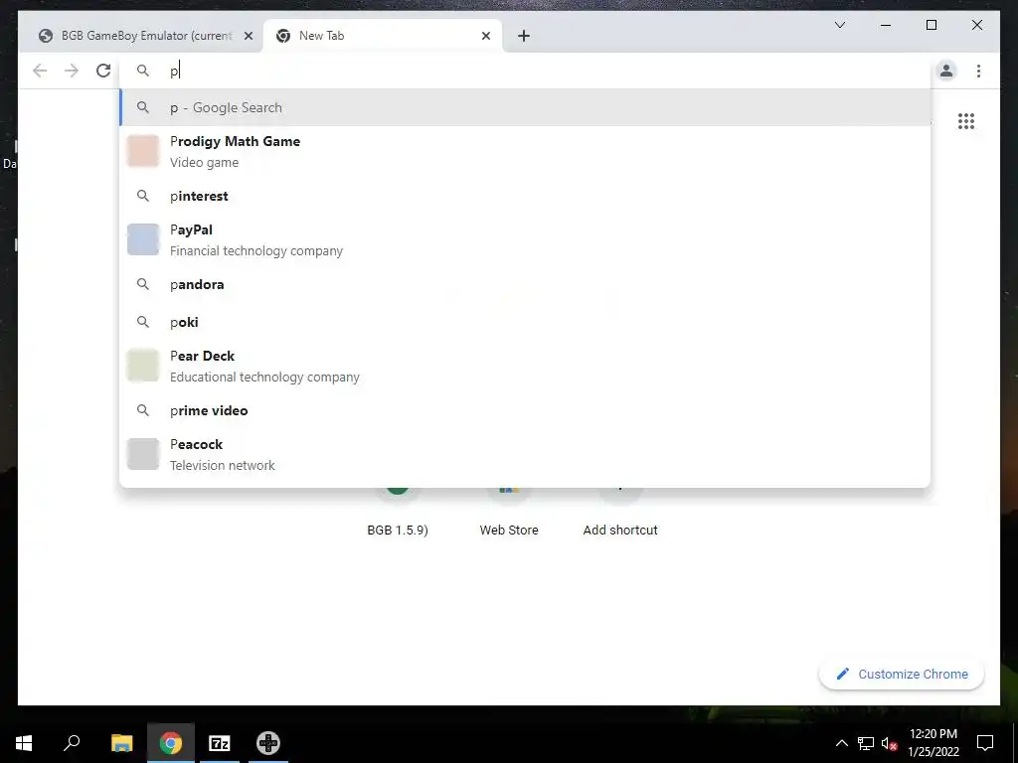Open the clock and date flyout
This screenshot has width=1018, height=763.
(933, 743)
